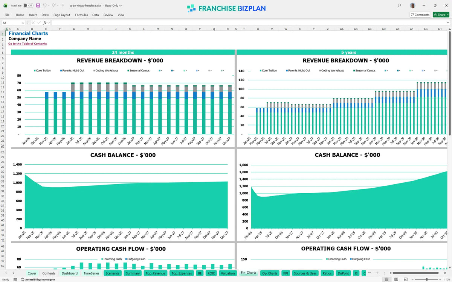Screen dimensions: 452x282
Task: Switch to the Scenarios sheet tab
Action: coord(113,273)
